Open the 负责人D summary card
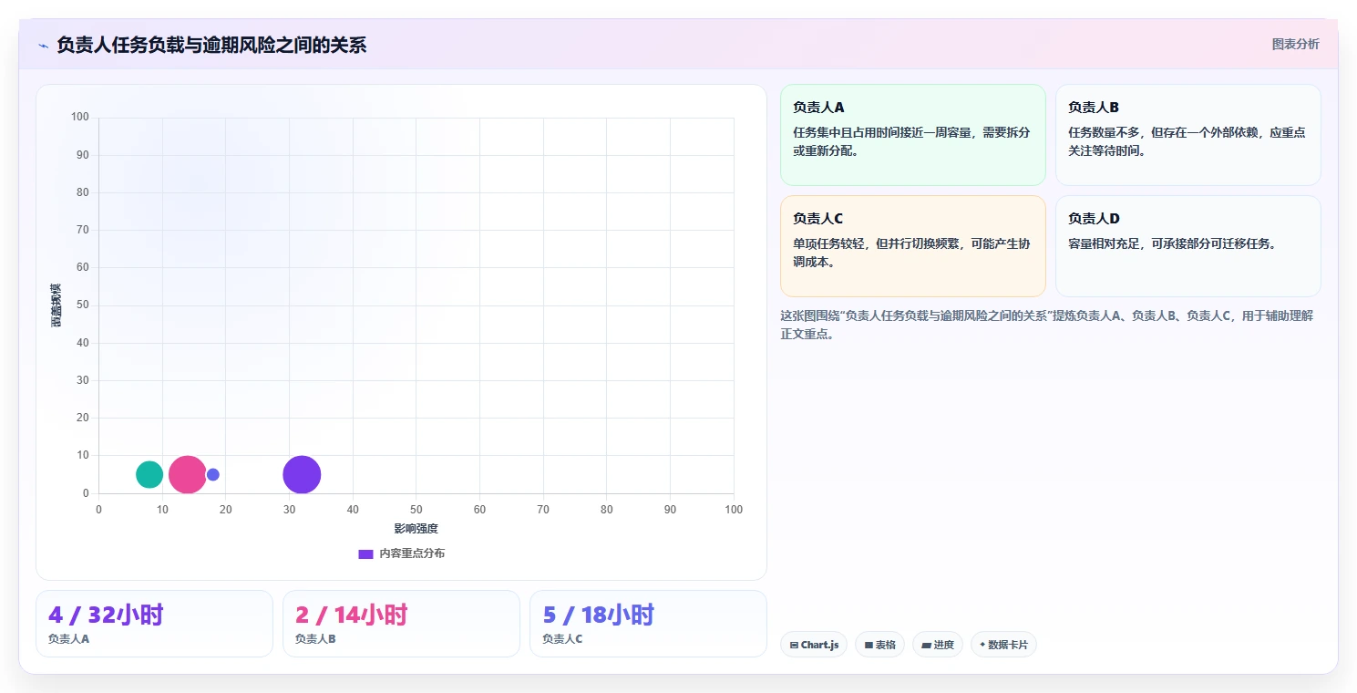Viewport: 1357px width, 693px height. (1187, 246)
